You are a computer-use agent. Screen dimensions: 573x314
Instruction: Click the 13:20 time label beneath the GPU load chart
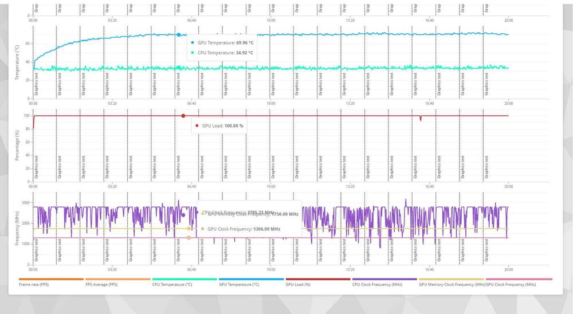(x=350, y=186)
